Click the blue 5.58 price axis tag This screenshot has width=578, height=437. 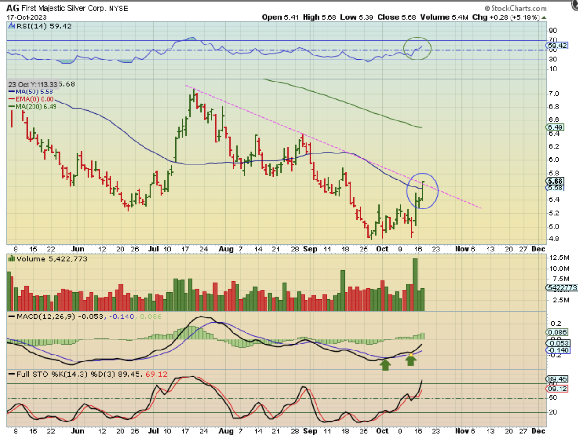(555, 188)
